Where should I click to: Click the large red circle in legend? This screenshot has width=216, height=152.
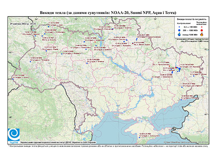(202, 30)
